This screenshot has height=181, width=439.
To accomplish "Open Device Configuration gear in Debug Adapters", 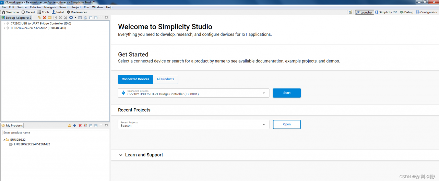I will pyautogui.click(x=71, y=17).
